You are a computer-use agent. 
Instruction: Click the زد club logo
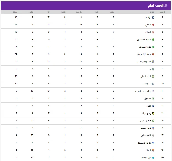153,69
